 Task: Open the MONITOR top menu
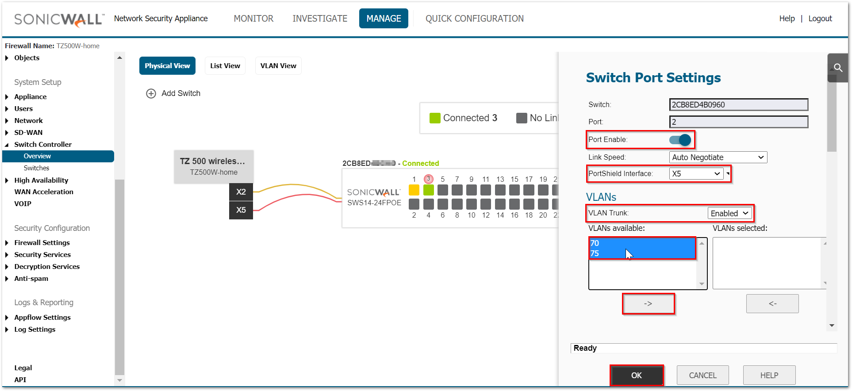[x=253, y=19]
